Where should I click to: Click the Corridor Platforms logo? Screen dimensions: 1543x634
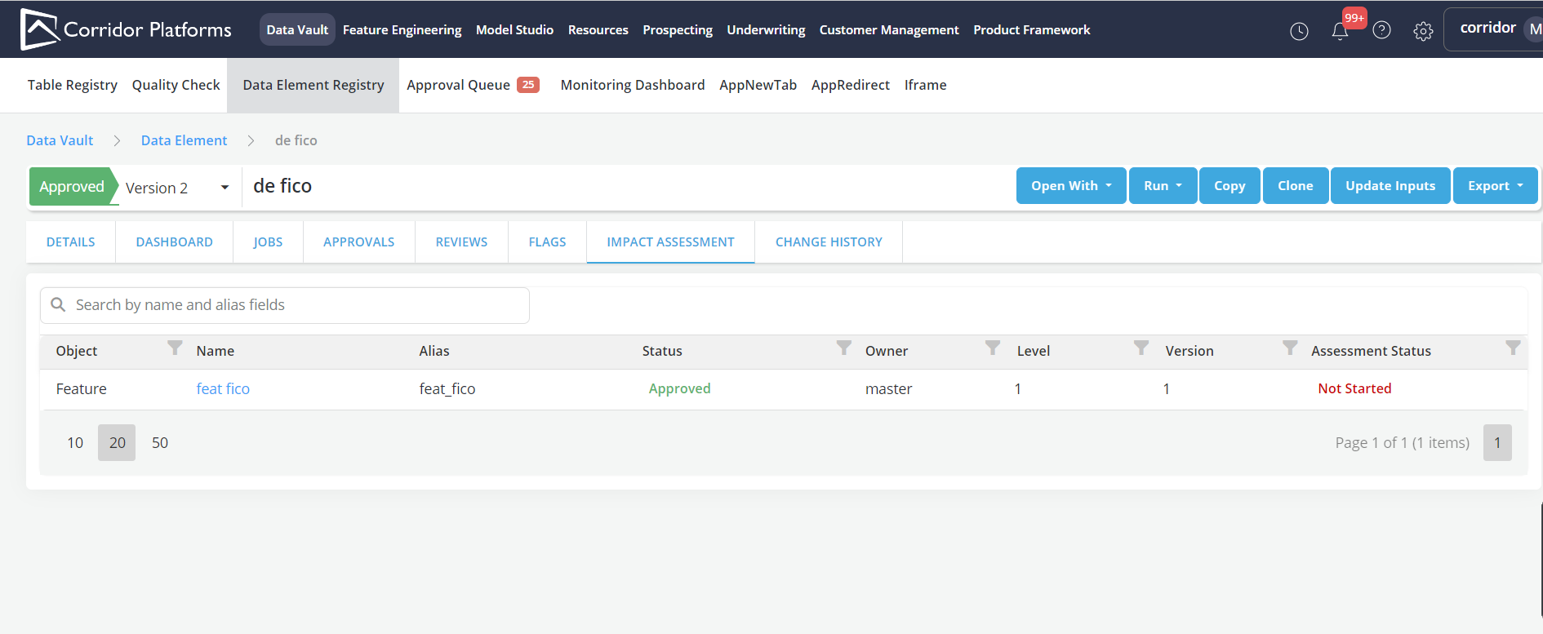coord(126,29)
